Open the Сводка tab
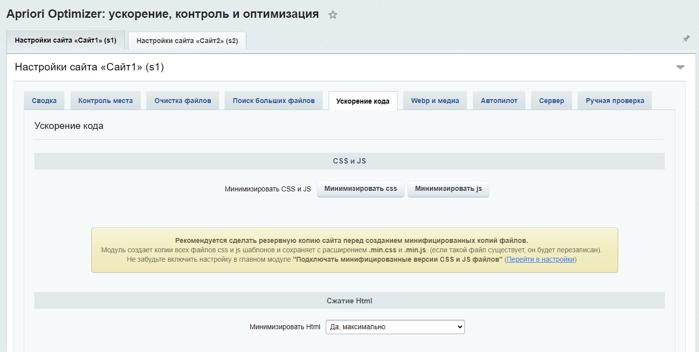 (44, 101)
